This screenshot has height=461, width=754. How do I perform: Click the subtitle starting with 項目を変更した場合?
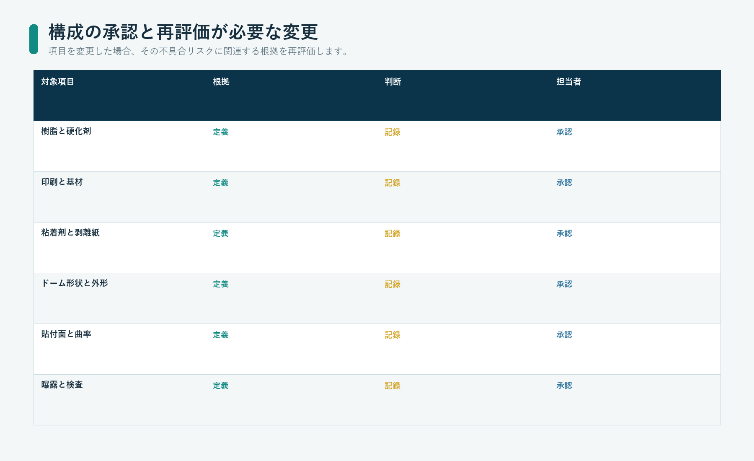(x=200, y=51)
